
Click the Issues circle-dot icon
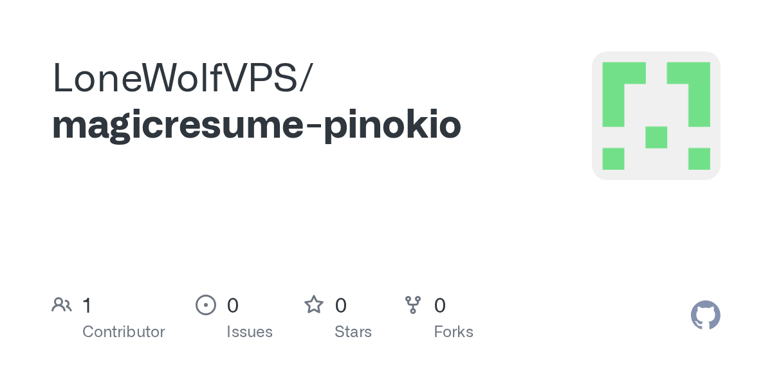point(205,305)
